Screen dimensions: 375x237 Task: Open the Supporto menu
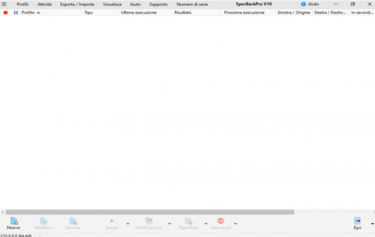tap(158, 4)
